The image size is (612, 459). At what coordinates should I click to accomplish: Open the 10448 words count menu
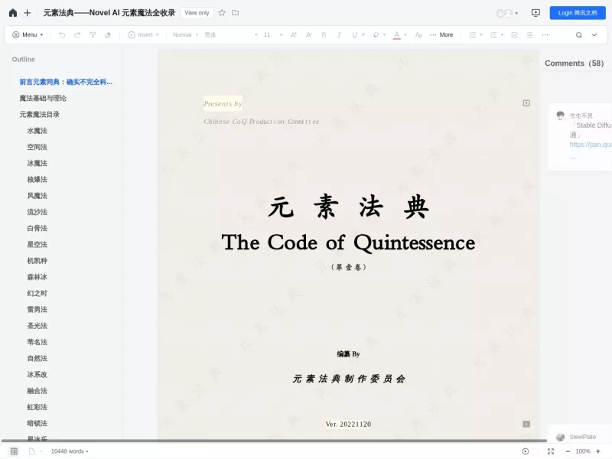(x=70, y=451)
